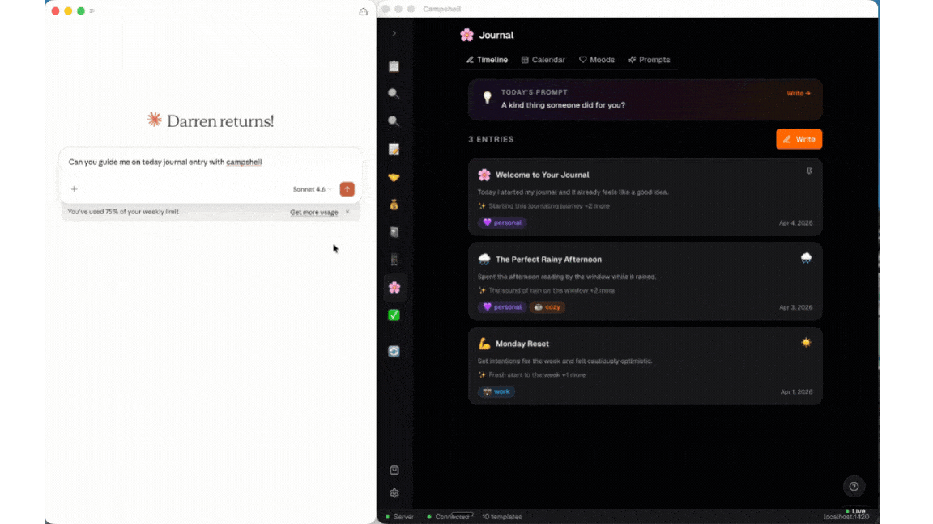Screen dimensions: 933x524
Task: Open The Perfect Rainy Afternoon entry
Action: tap(645, 281)
